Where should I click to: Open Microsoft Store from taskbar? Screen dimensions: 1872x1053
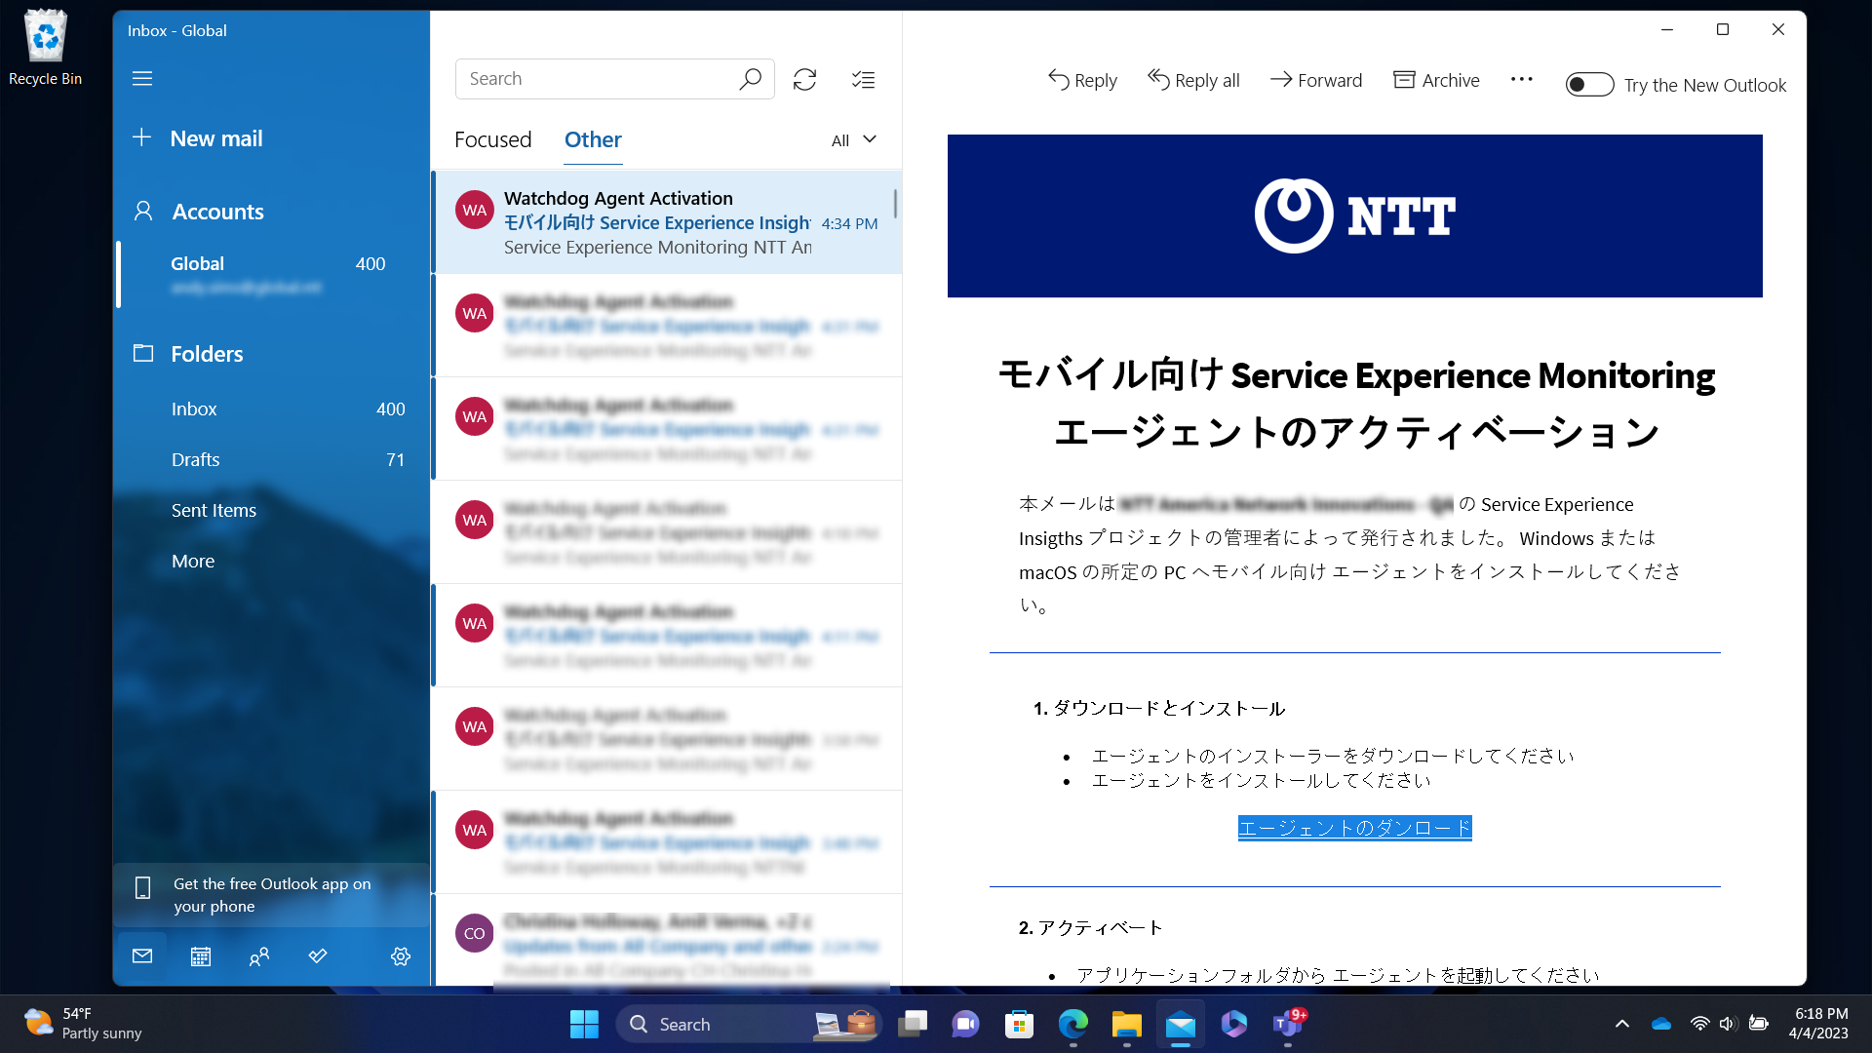pos(1019,1024)
